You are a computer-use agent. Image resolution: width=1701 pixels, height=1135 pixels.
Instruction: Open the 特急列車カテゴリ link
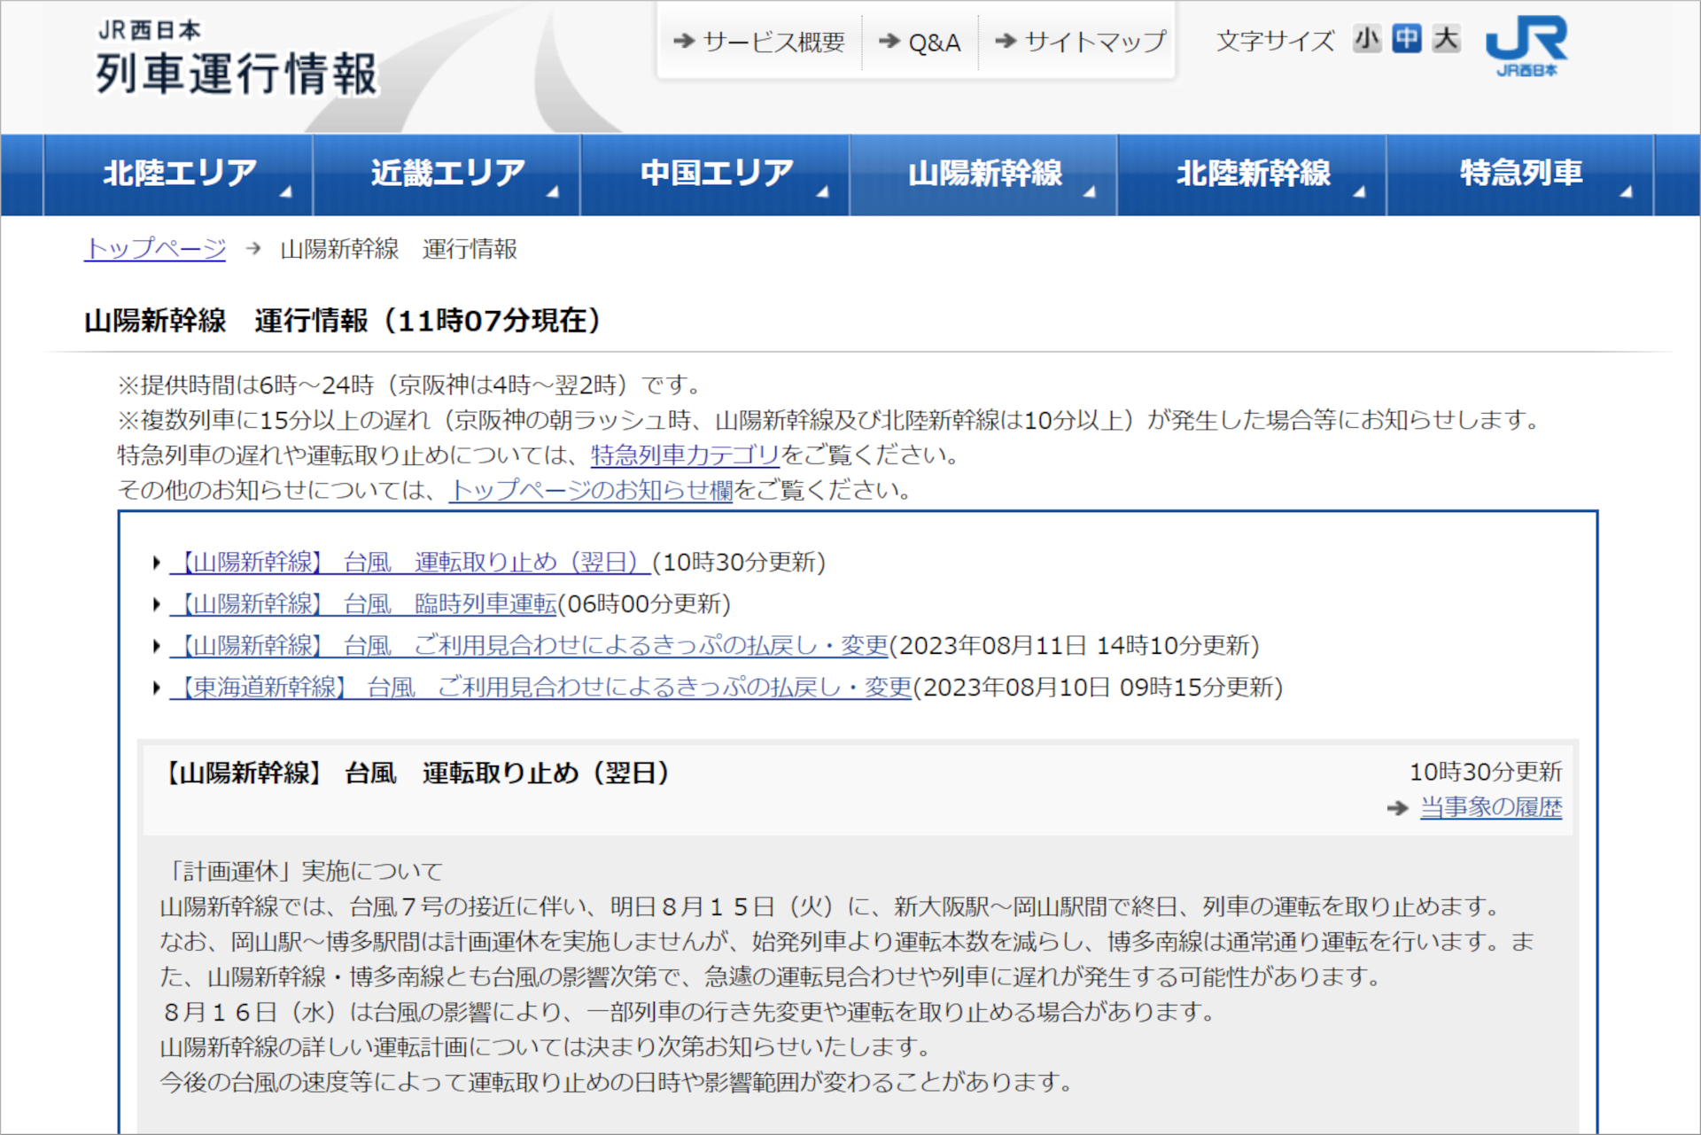point(685,455)
